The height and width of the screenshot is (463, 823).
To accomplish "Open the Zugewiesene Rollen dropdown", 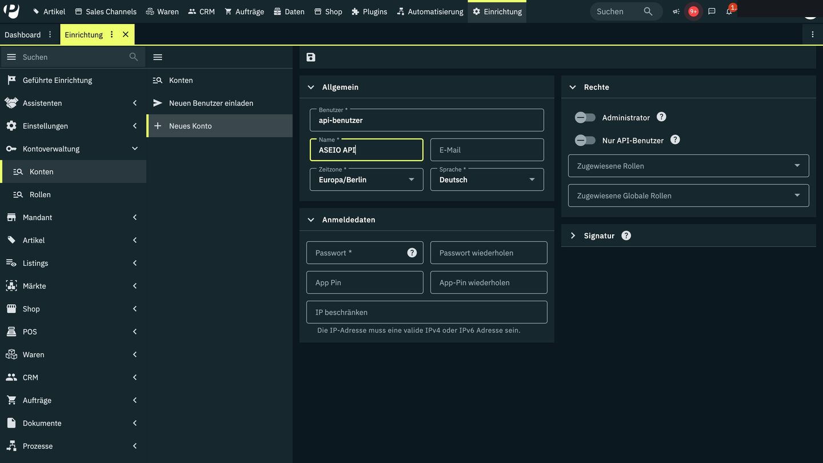I will (688, 166).
